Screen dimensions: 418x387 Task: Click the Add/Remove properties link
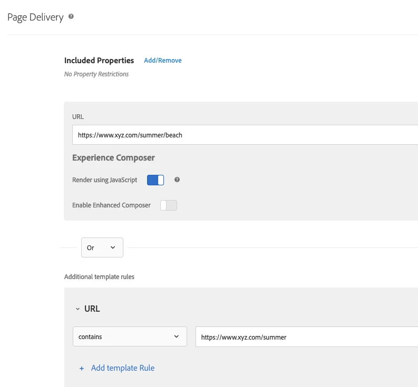click(x=163, y=61)
